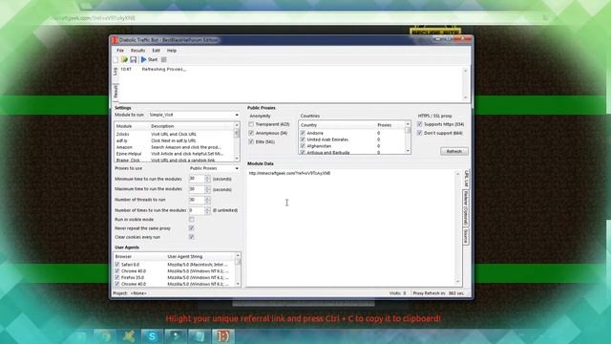Viewport: 611px width, 344px height.
Task: Click the URL in Module Data box
Action: [x=289, y=173]
